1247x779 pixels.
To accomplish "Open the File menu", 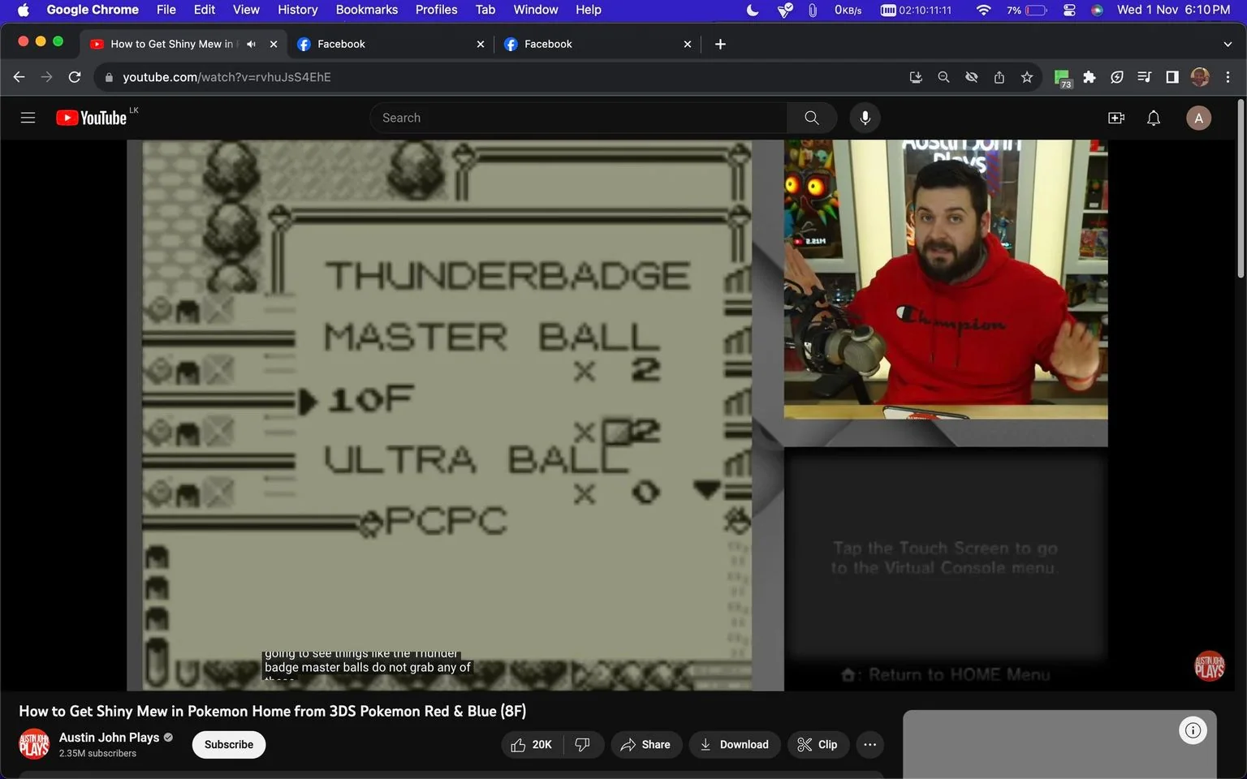I will tap(166, 10).
